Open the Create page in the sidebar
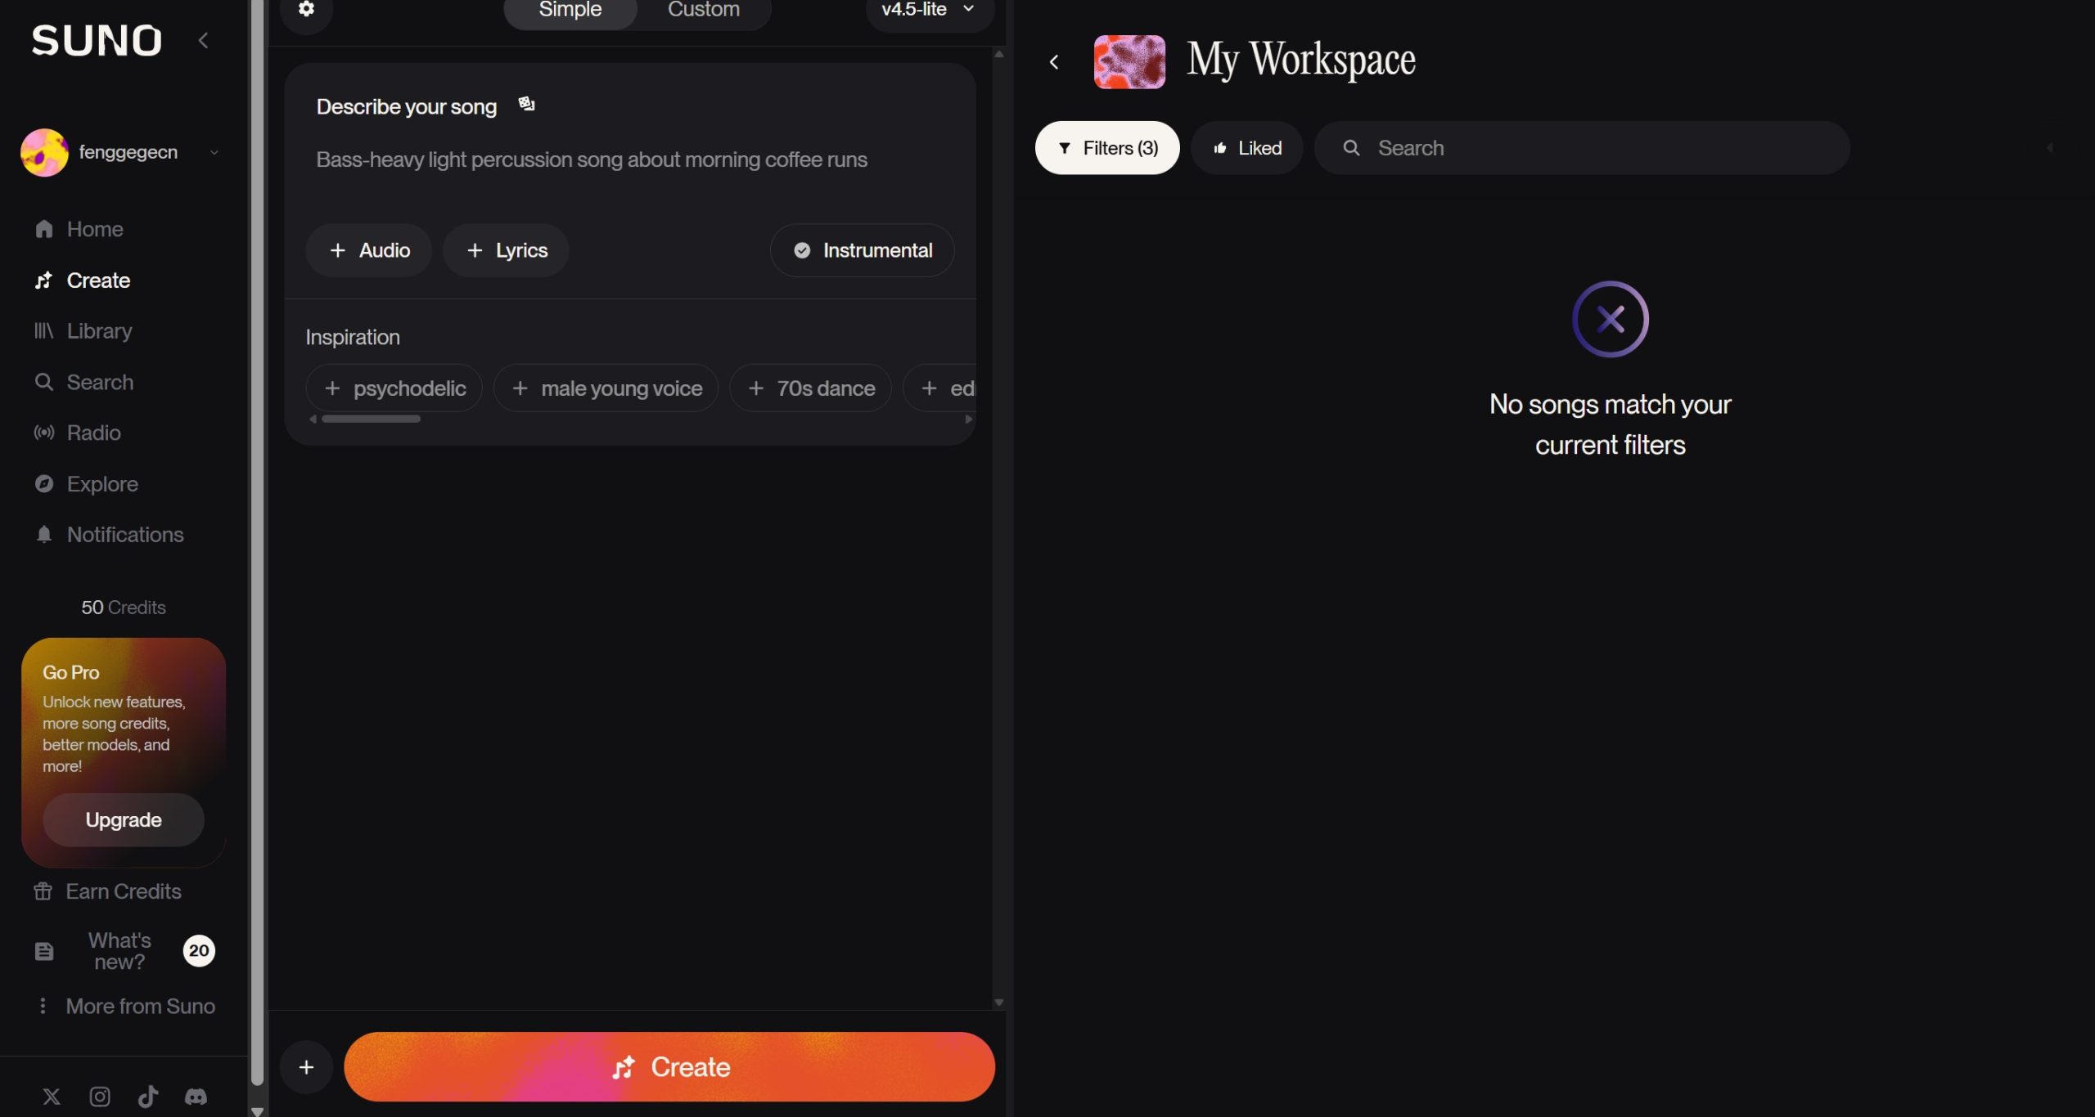 click(x=82, y=280)
